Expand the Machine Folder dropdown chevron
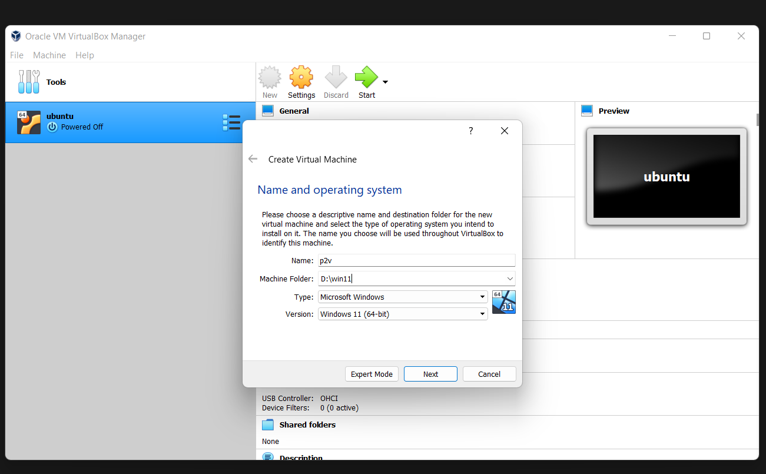 [x=510, y=279]
